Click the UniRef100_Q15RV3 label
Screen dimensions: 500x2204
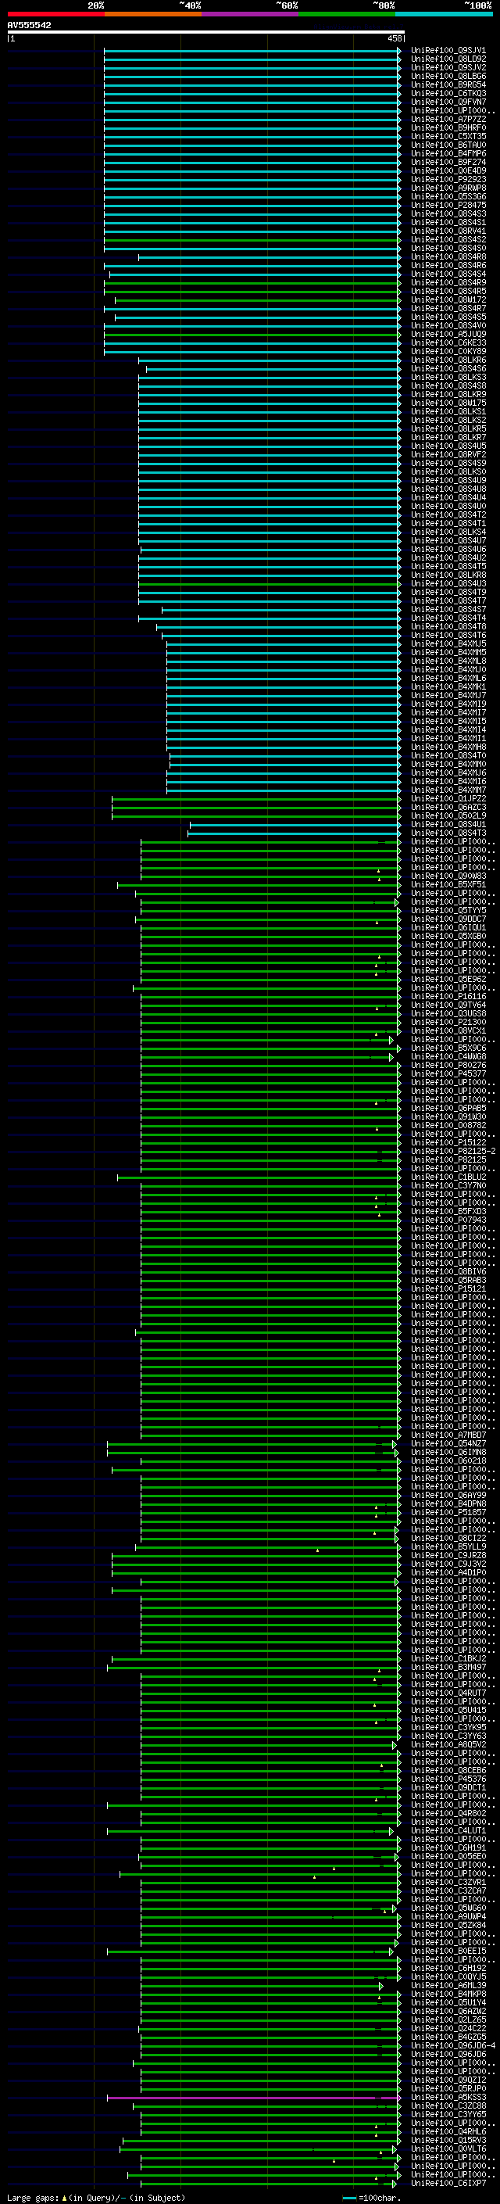(448, 2141)
